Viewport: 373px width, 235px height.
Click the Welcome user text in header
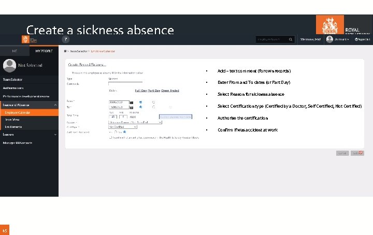pos(310,39)
